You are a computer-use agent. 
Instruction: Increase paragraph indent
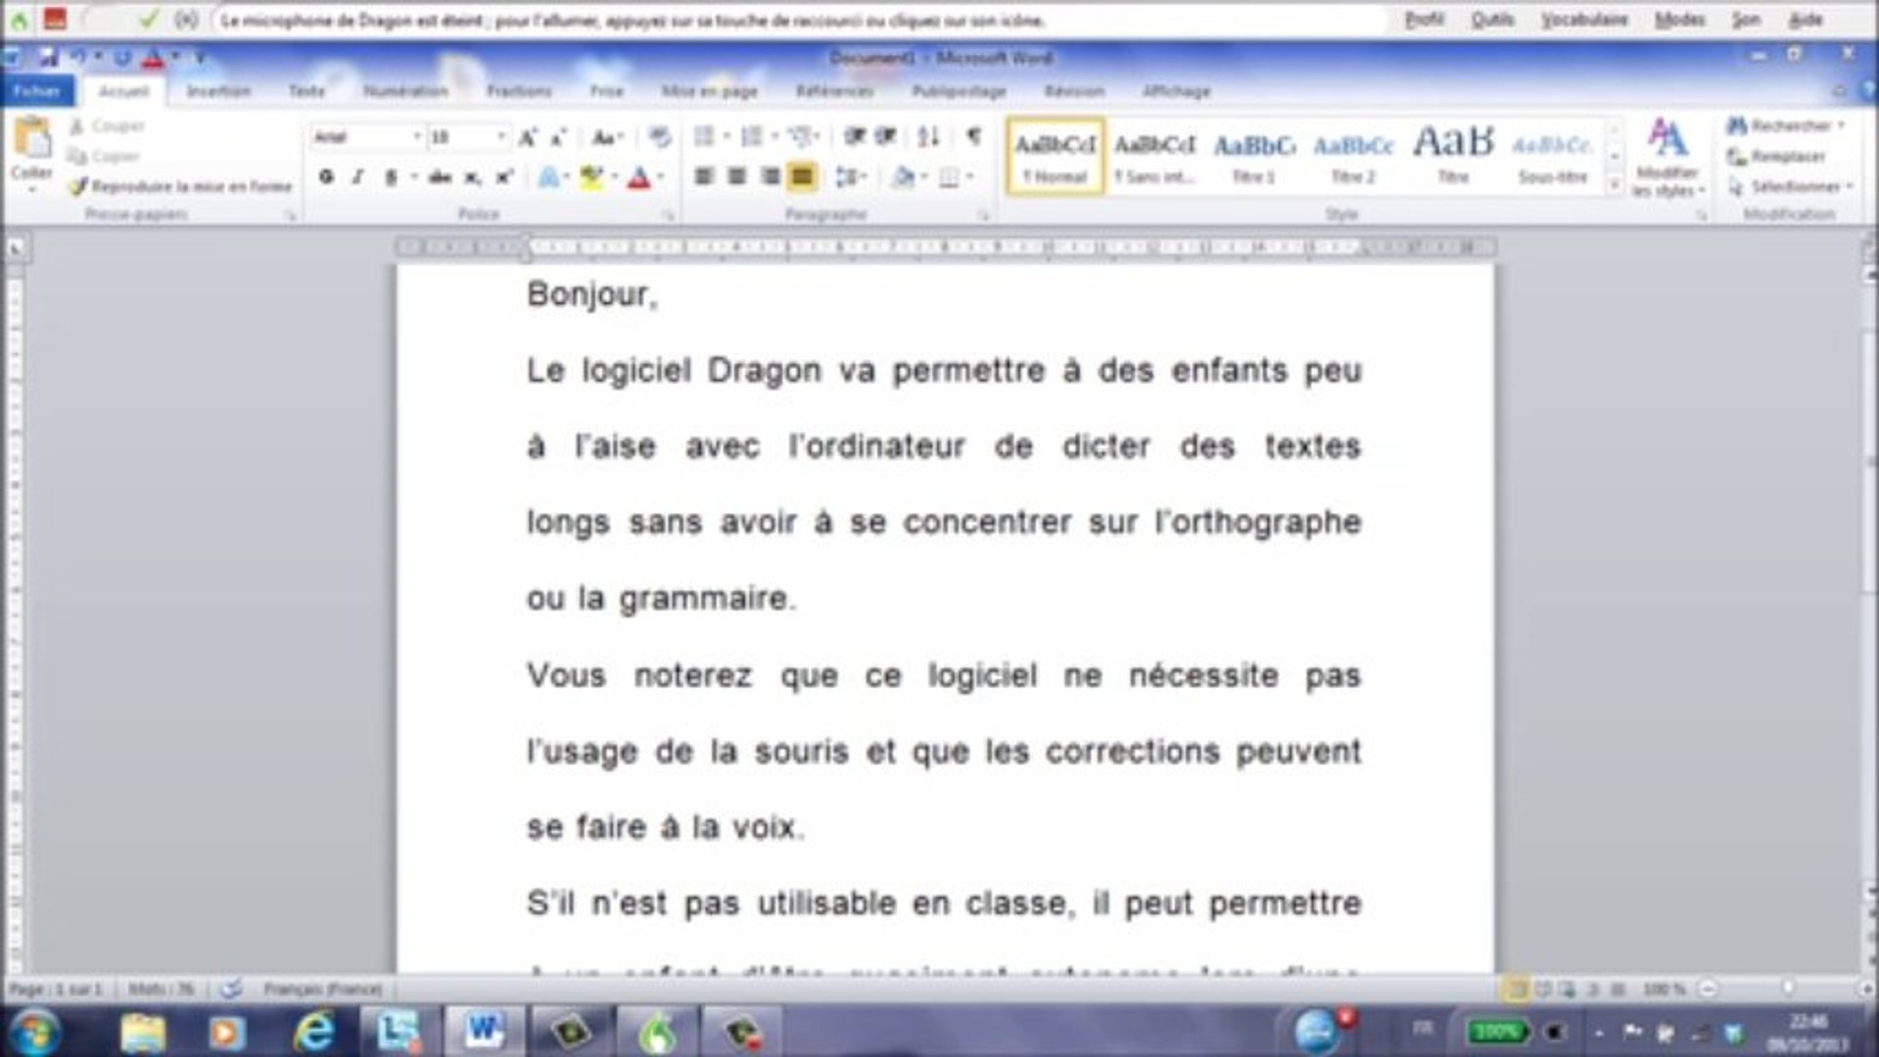[885, 137]
